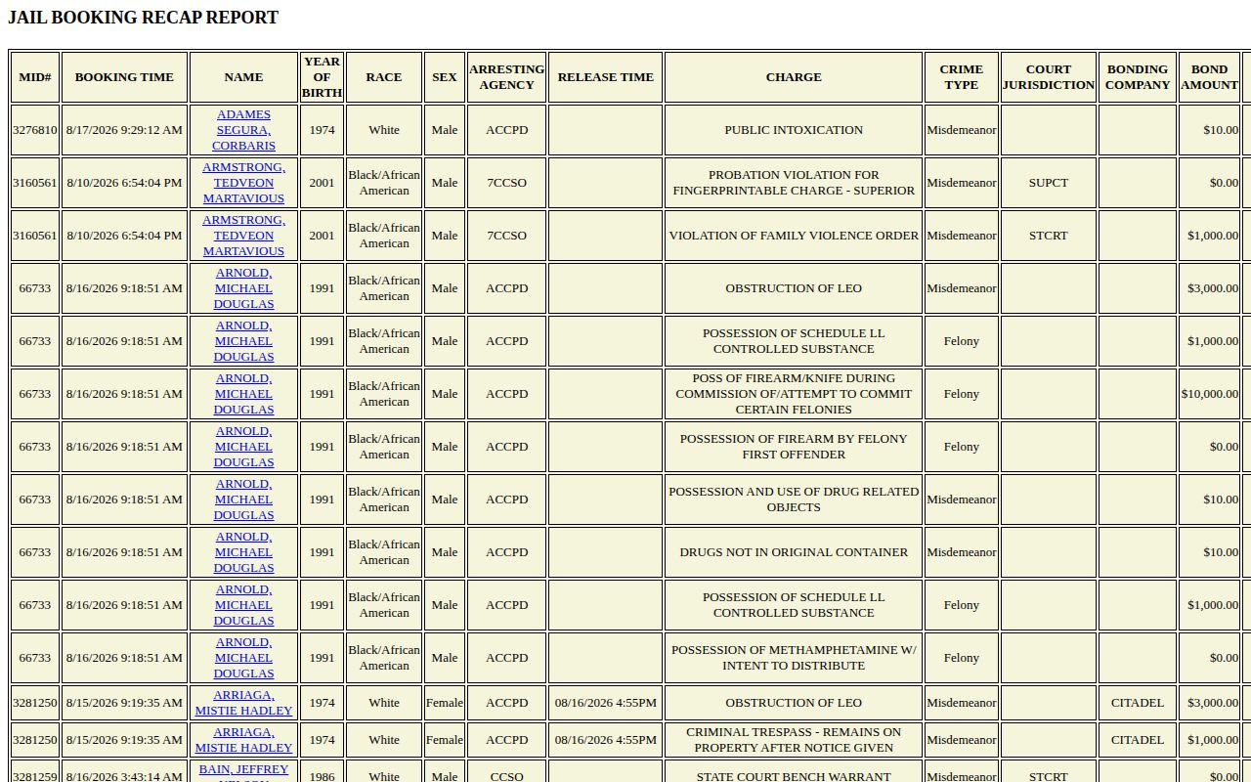Select STCRT in the family violence order row
The width and height of the screenshot is (1251, 782).
point(1049,236)
